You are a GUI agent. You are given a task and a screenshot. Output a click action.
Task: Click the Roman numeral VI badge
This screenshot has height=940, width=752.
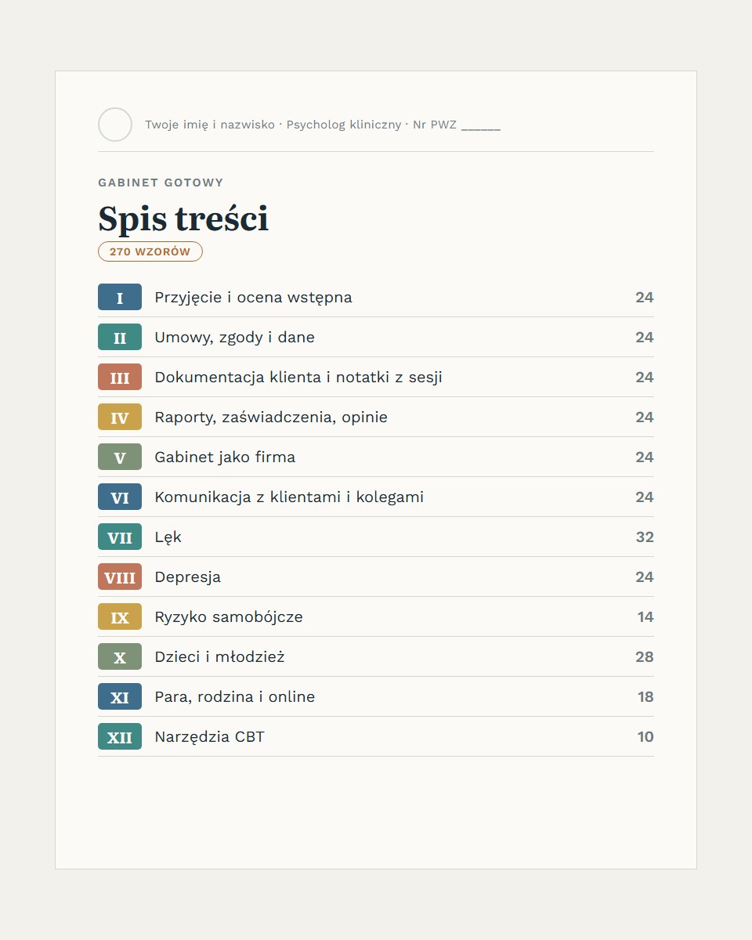pyautogui.click(x=120, y=497)
